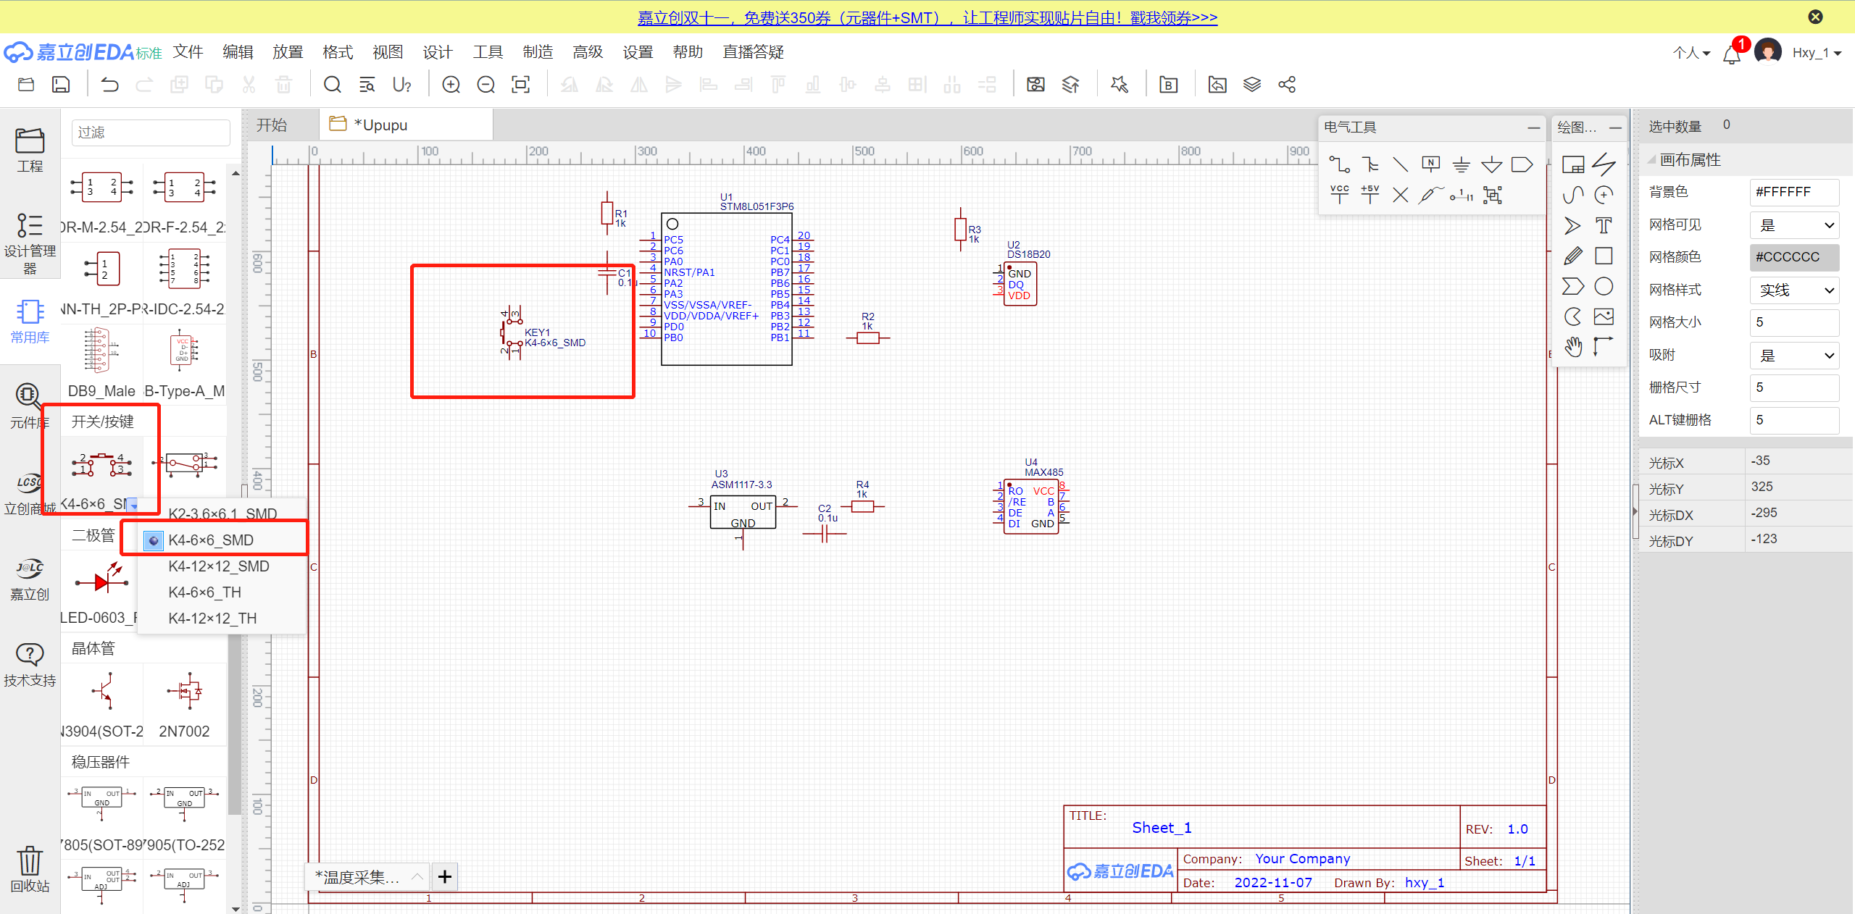Click the yellow promotional banner link
Screen dimensions: 1855x914
927,17
